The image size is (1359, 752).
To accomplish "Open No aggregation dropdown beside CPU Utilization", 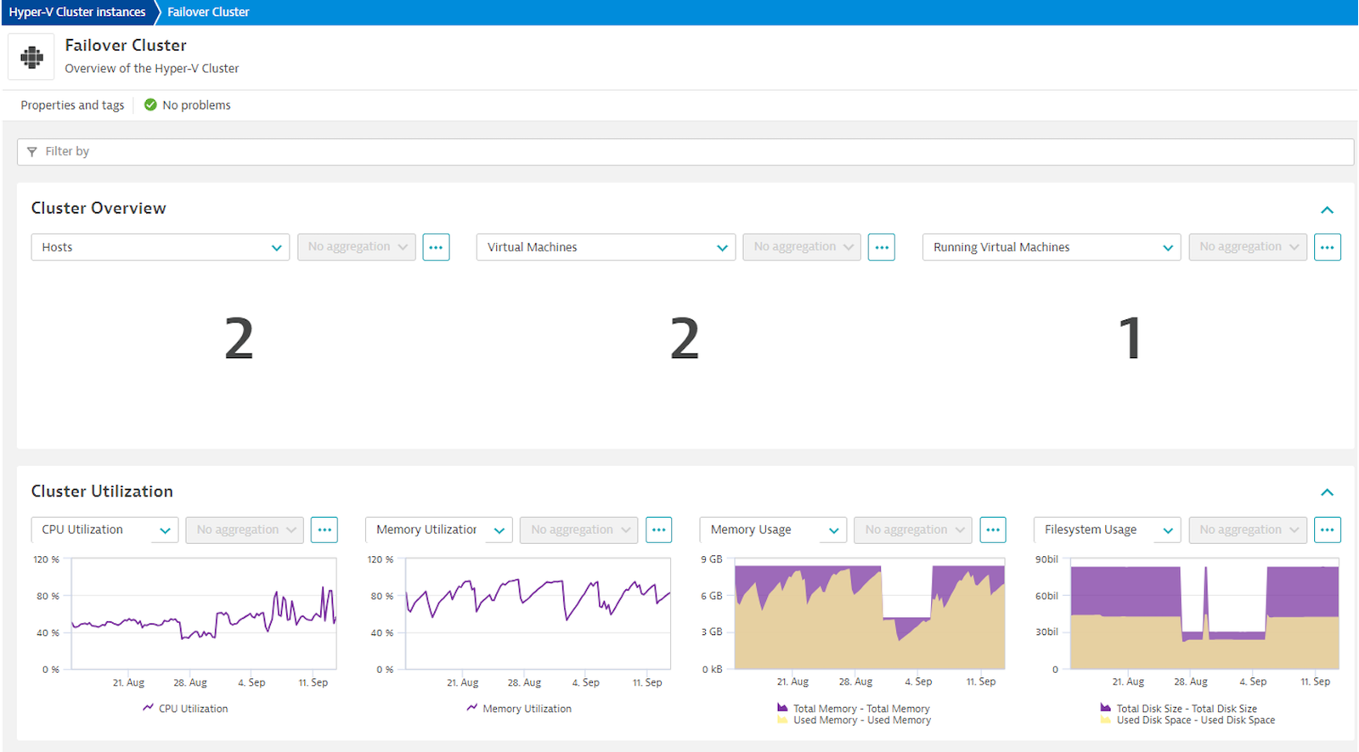I will point(245,530).
